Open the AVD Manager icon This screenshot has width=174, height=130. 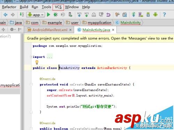click(x=141, y=15)
